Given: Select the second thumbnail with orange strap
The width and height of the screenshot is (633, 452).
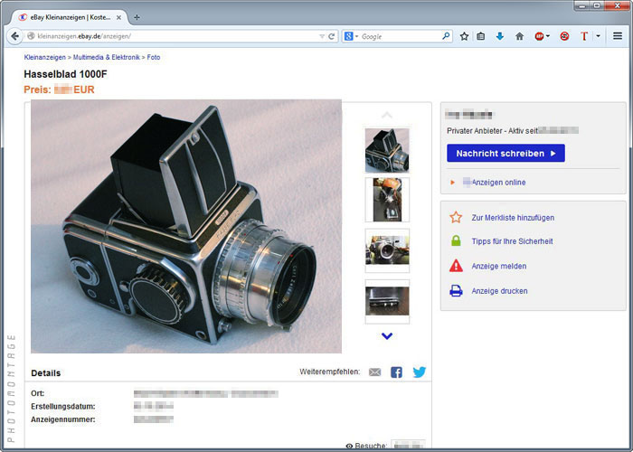Looking at the screenshot, I should 387,200.
